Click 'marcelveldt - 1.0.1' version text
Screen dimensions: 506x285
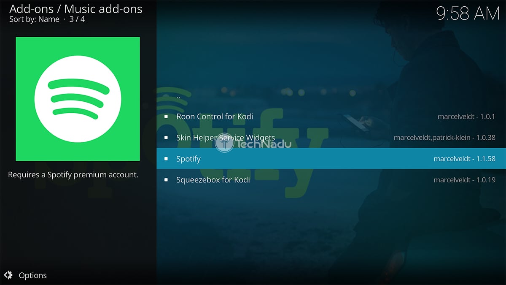tap(466, 117)
